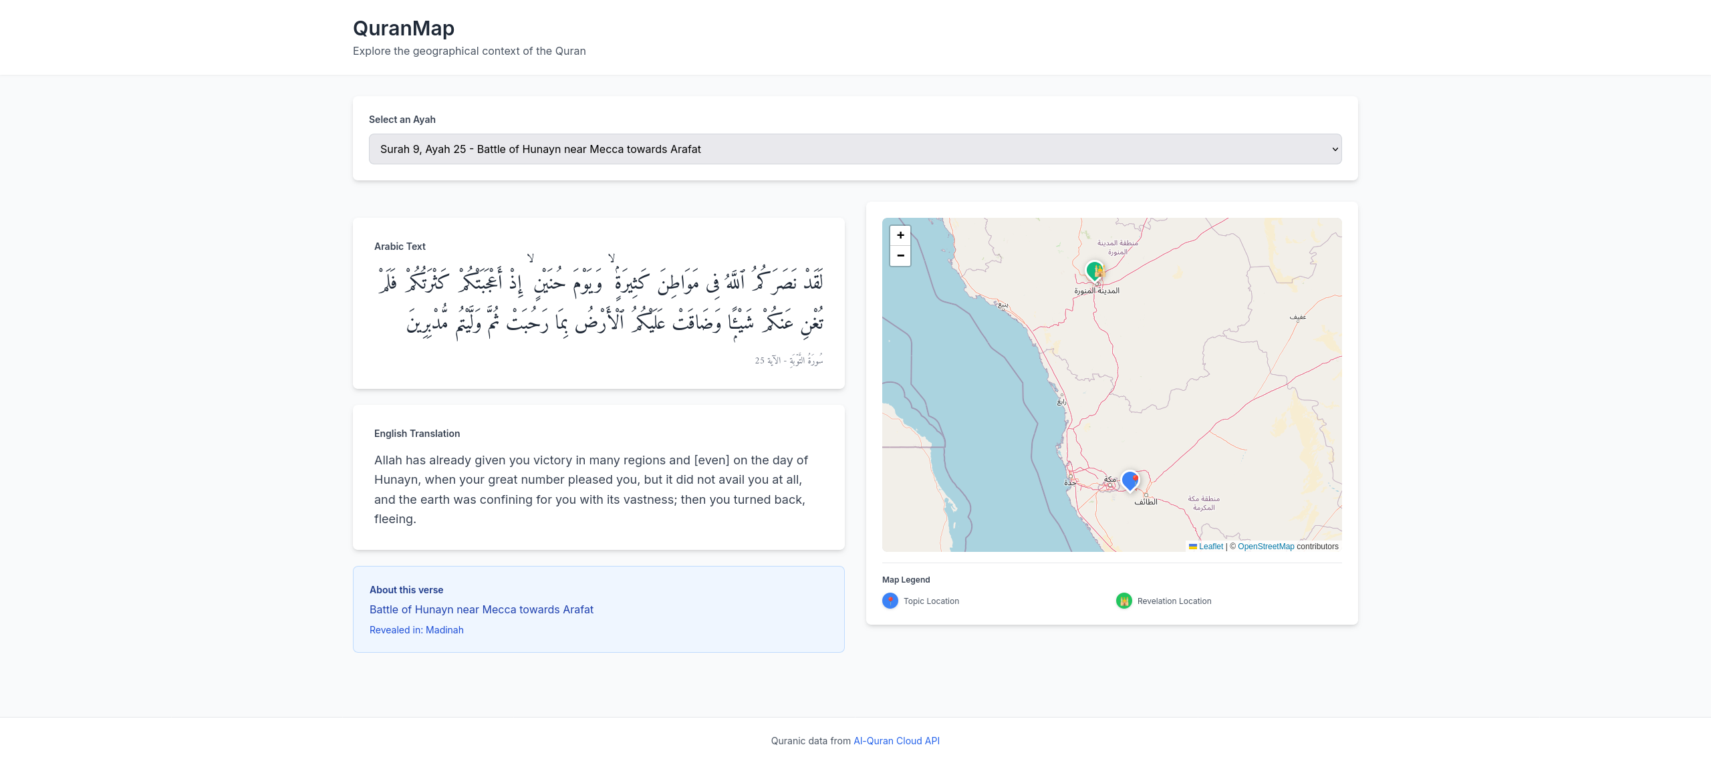Click the Battle of Hunayn verse description

pyautogui.click(x=481, y=609)
